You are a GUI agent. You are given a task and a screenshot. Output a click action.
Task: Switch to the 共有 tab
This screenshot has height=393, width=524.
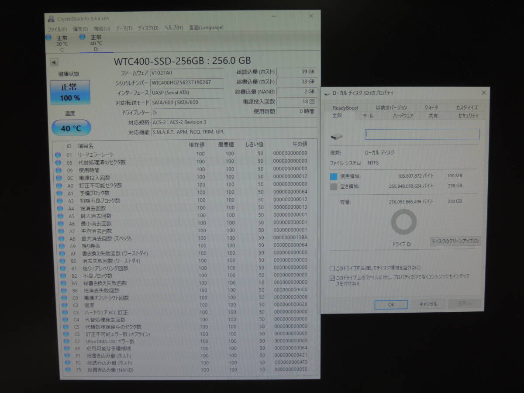pyautogui.click(x=433, y=116)
